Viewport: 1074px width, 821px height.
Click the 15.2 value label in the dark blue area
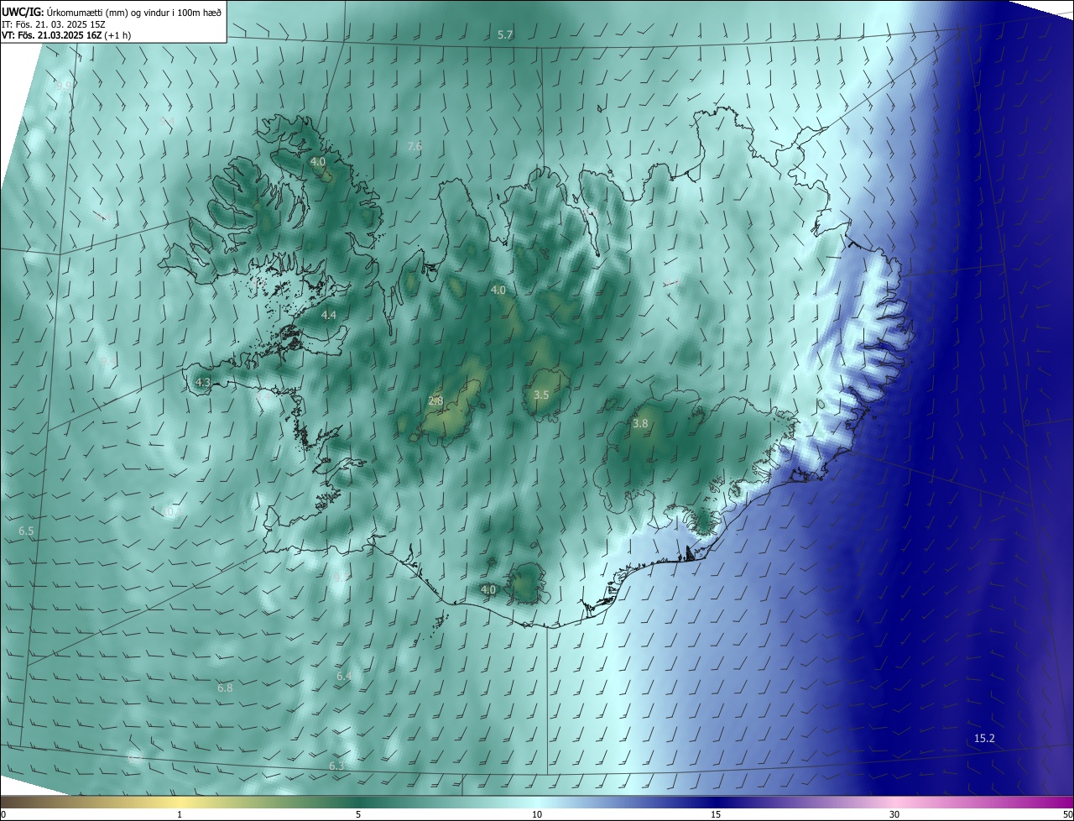(x=984, y=738)
